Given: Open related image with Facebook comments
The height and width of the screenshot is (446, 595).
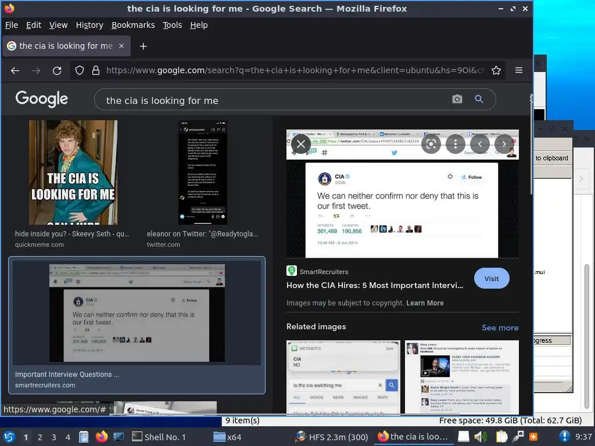Looking at the screenshot, I should (x=462, y=376).
